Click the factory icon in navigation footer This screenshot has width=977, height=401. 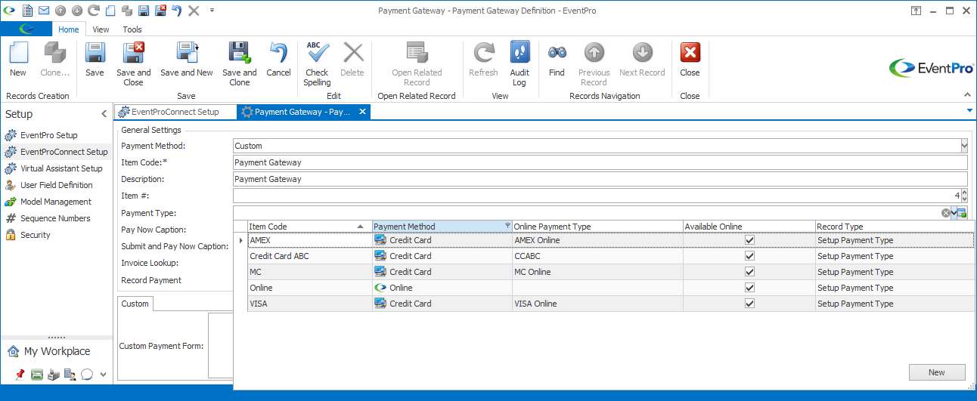pos(53,374)
